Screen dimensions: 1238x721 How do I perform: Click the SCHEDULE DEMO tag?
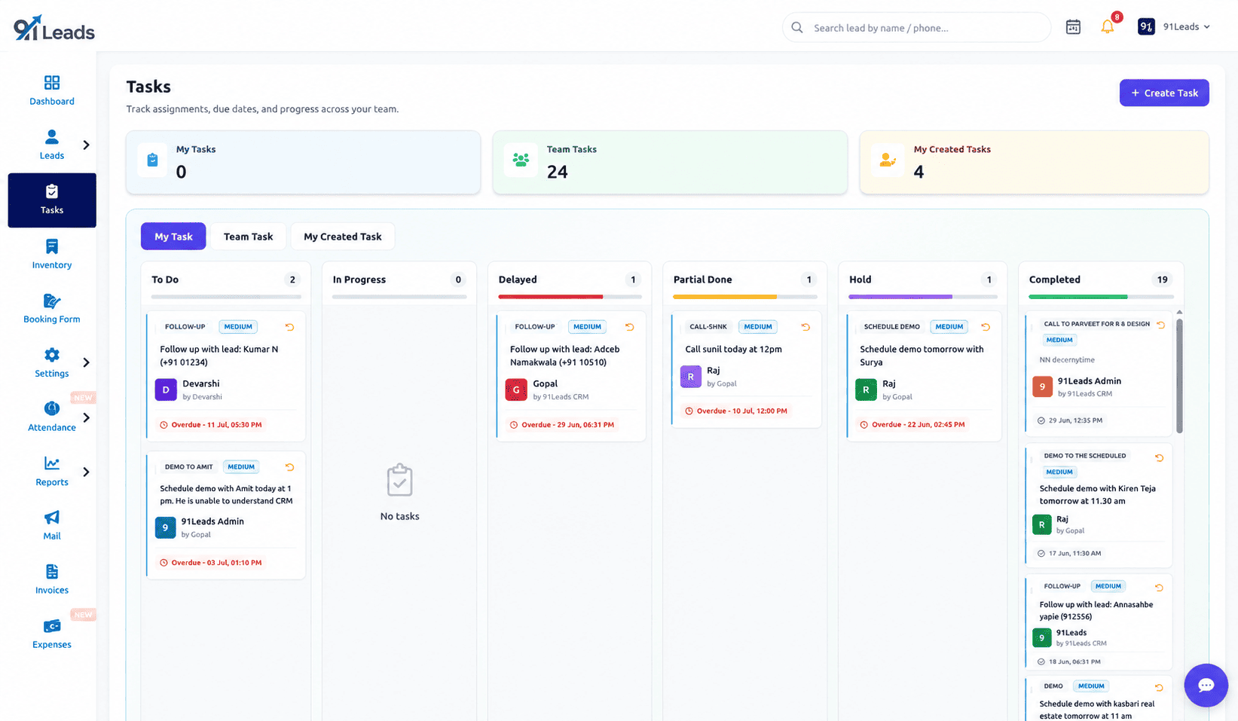(891, 327)
